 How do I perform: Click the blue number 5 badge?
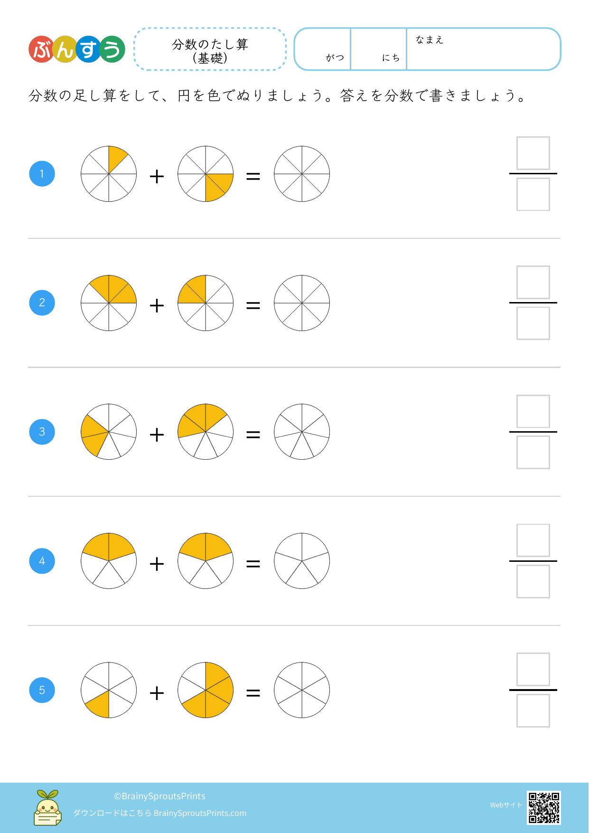point(42,690)
